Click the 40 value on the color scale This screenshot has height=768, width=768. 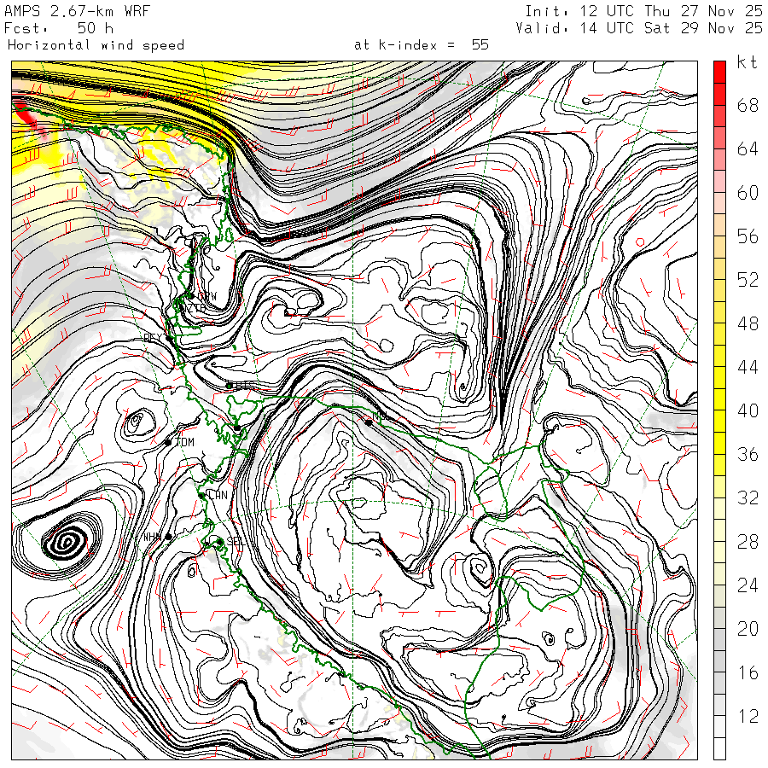click(748, 410)
